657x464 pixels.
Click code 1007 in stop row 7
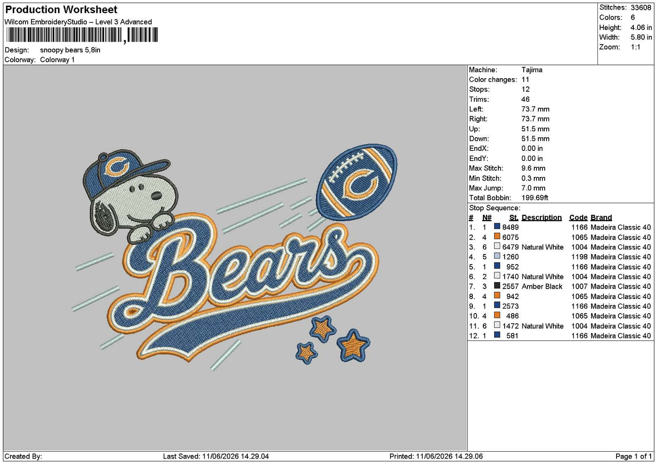click(580, 286)
